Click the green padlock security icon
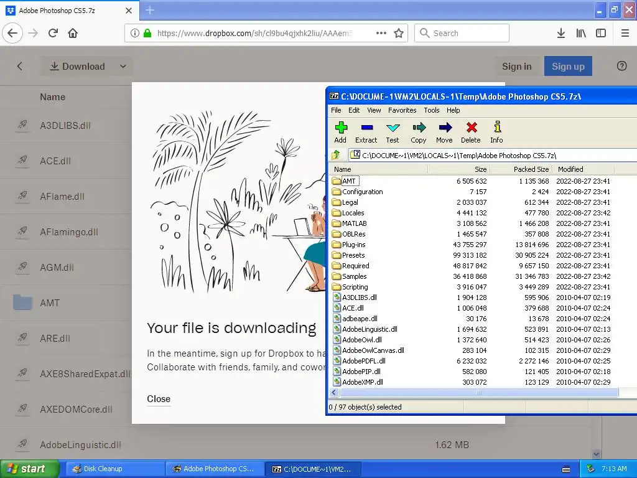Image resolution: width=637 pixels, height=478 pixels. [x=147, y=33]
